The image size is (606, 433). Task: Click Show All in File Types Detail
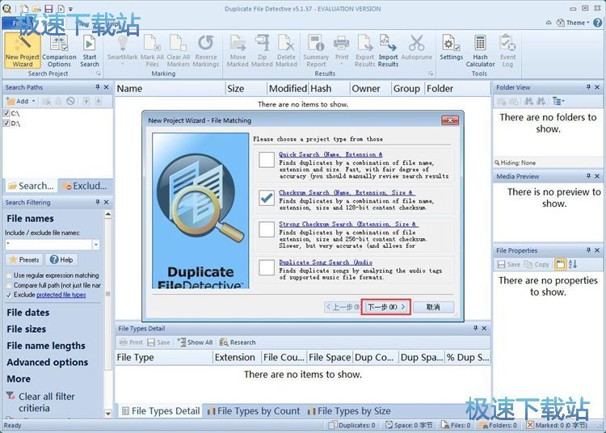coord(196,343)
